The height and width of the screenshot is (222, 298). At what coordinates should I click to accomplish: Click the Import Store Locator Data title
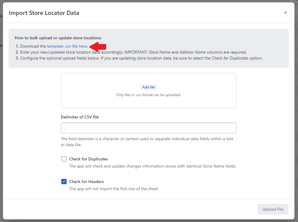coord(44,13)
